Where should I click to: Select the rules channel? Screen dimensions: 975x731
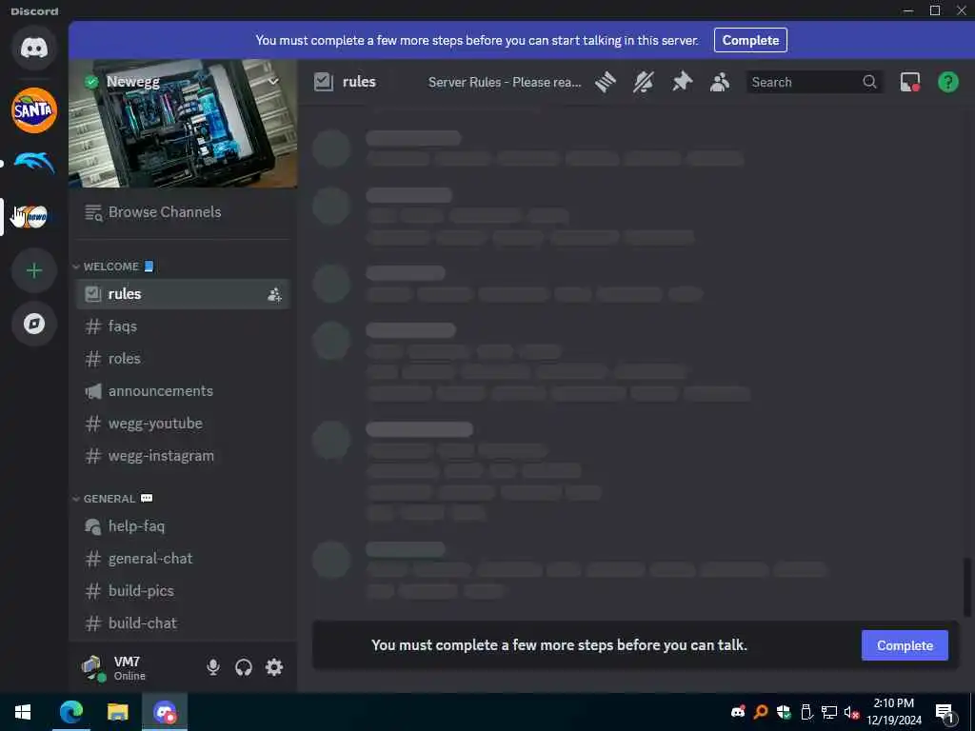click(x=183, y=294)
